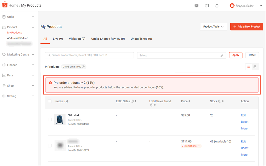Open the apps grid icon in the header
266x166 pixels.
[196, 5]
